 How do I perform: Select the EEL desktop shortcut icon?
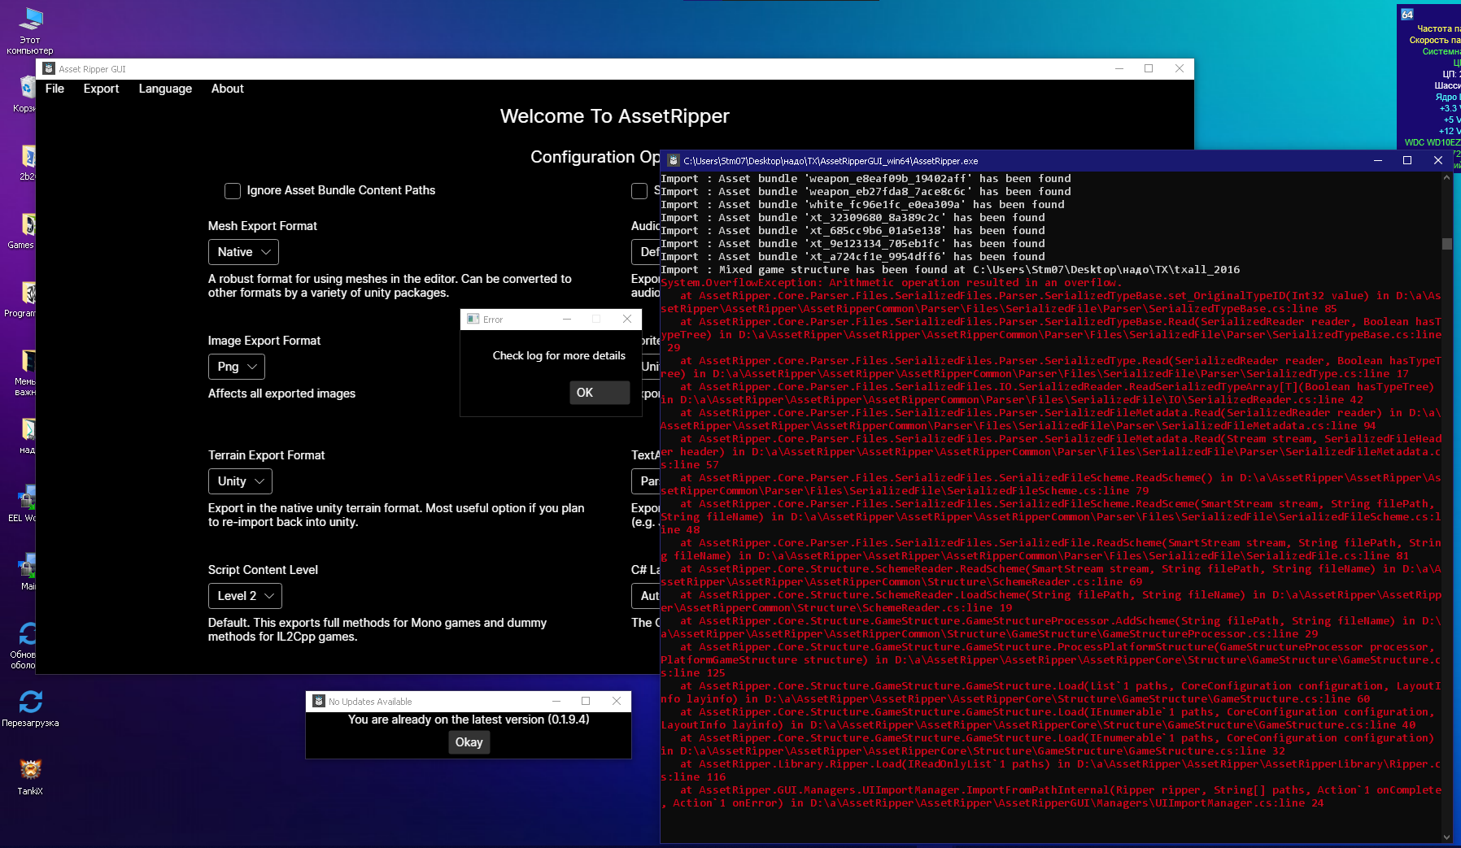tap(23, 504)
